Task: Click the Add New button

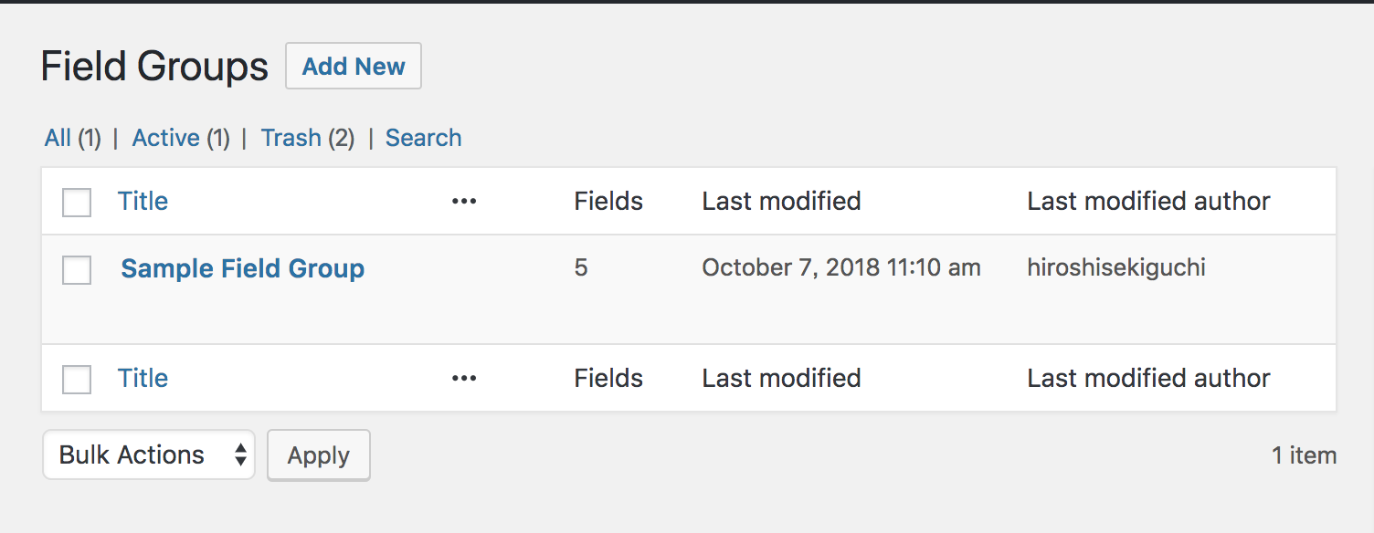Action: (354, 66)
